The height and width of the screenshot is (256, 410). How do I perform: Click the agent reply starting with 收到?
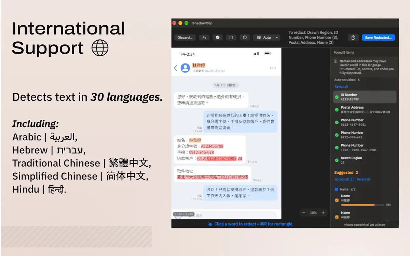click(241, 193)
